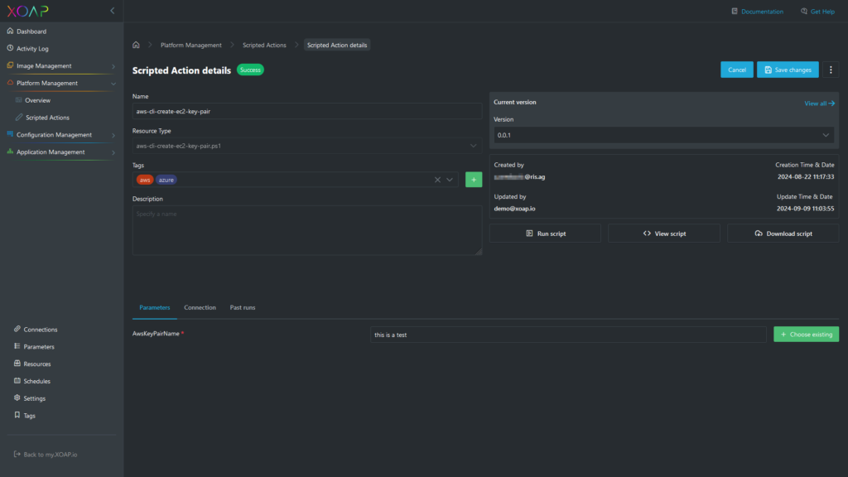This screenshot has height=477, width=848.
Task: Open Schedules in the sidebar
Action: click(x=36, y=381)
